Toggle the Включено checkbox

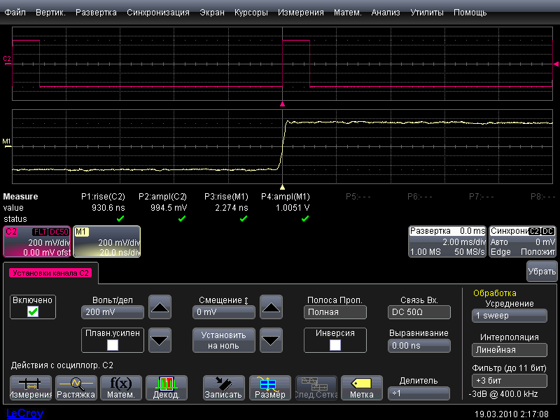(32, 312)
